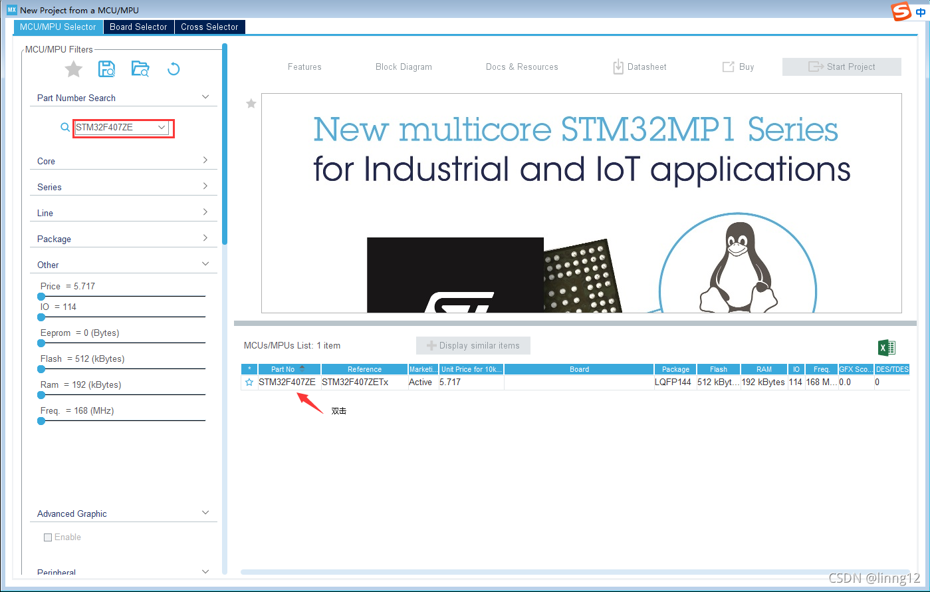Click the part number search input field

[116, 127]
